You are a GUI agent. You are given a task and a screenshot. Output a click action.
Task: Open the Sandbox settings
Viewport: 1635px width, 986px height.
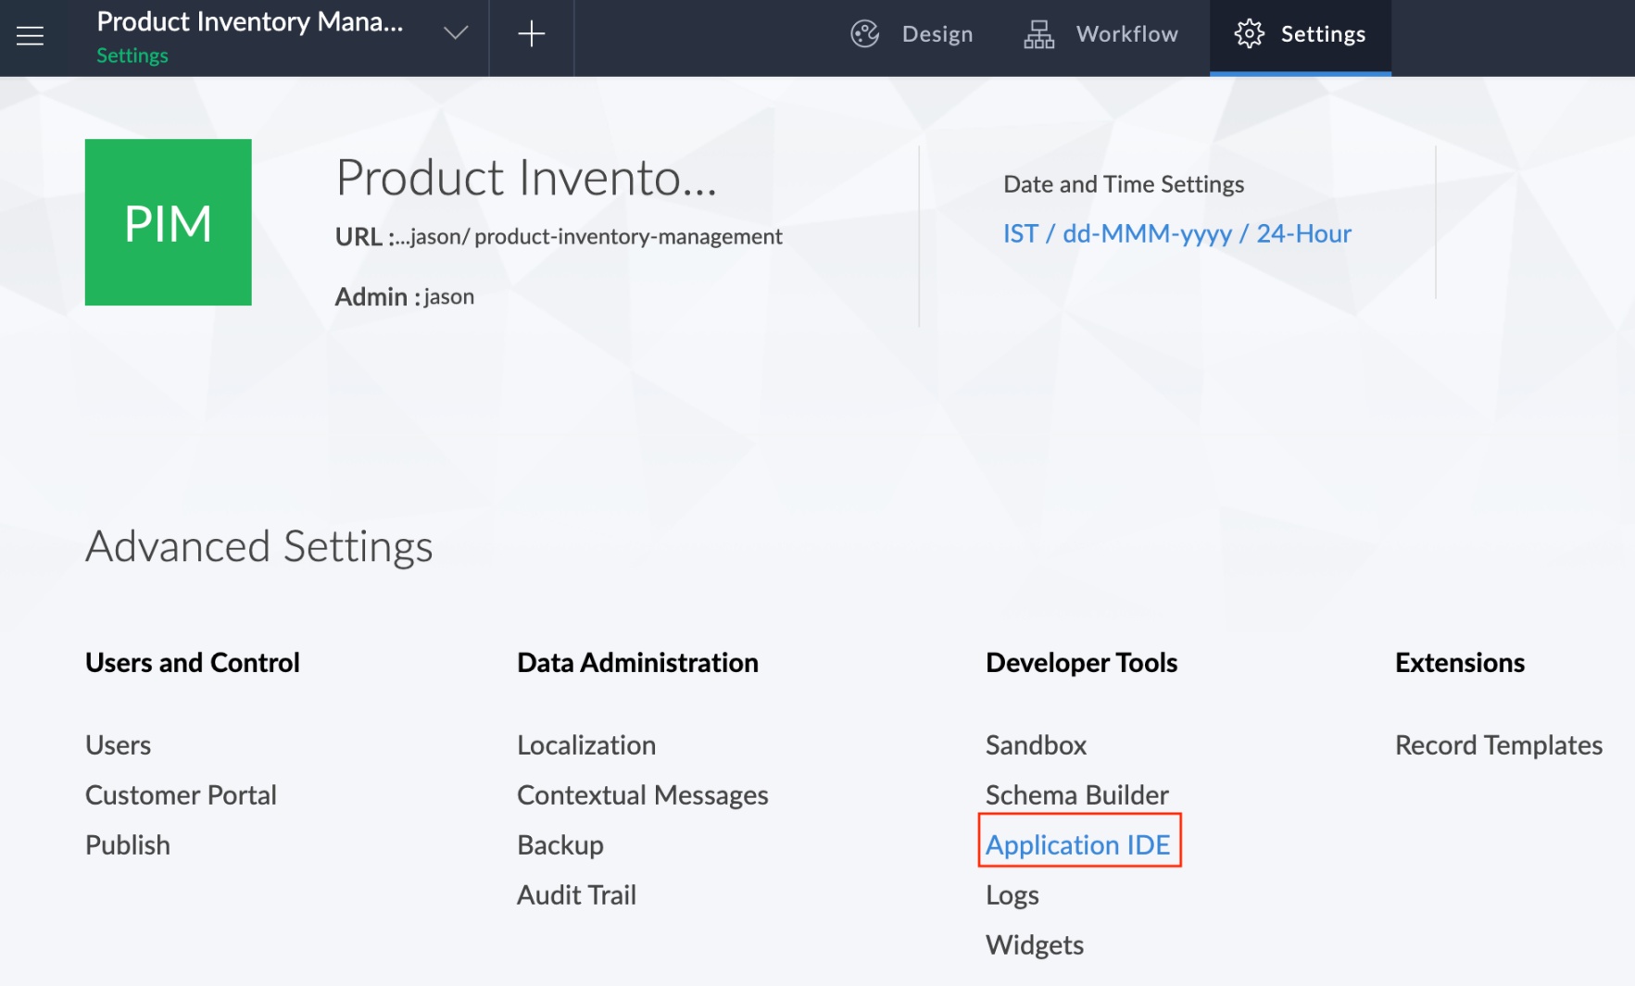[x=1036, y=744]
